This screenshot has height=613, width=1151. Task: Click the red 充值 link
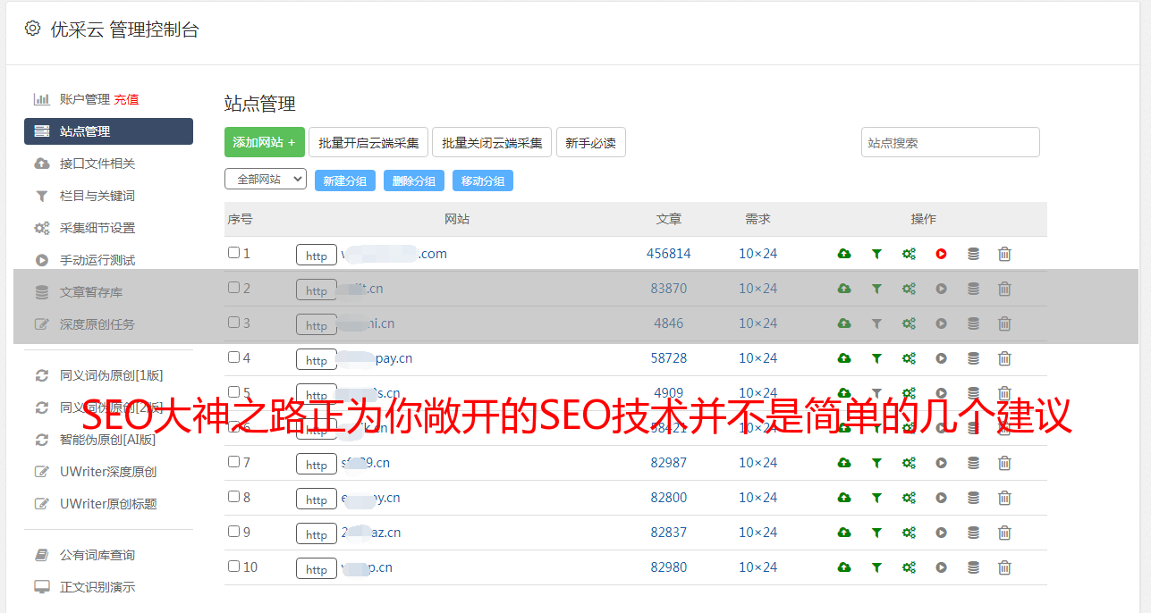126,99
